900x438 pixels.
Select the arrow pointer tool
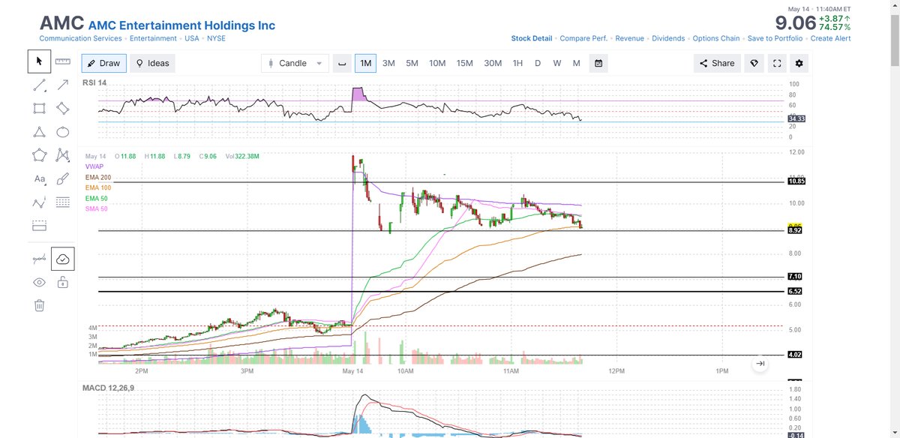click(39, 61)
